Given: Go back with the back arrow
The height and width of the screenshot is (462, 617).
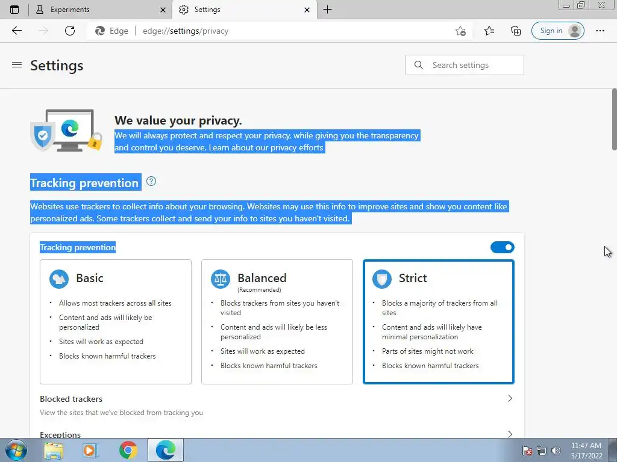Looking at the screenshot, I should (16, 31).
